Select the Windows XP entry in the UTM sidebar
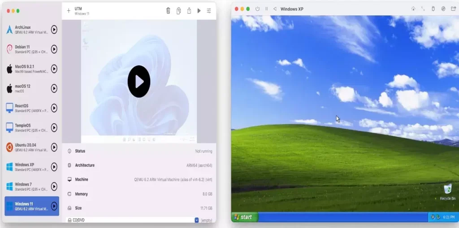The height and width of the screenshot is (228, 459). tap(32, 167)
